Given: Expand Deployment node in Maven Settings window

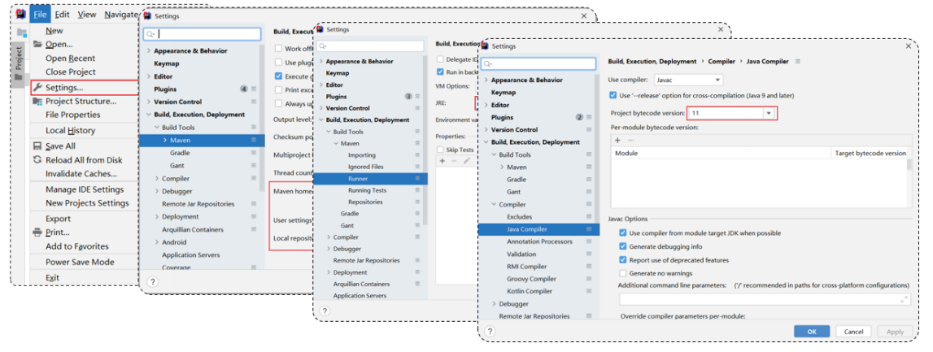Looking at the screenshot, I should (157, 216).
